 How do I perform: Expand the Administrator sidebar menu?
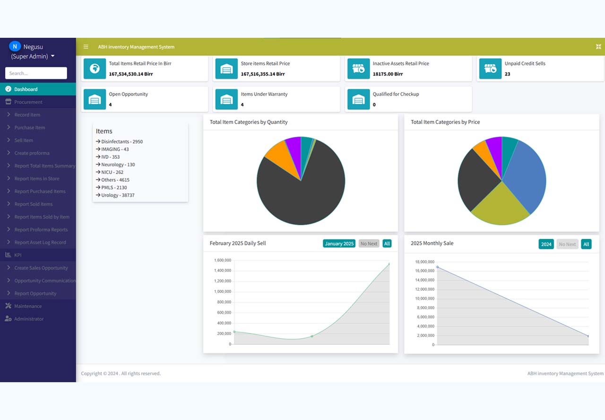(28, 319)
